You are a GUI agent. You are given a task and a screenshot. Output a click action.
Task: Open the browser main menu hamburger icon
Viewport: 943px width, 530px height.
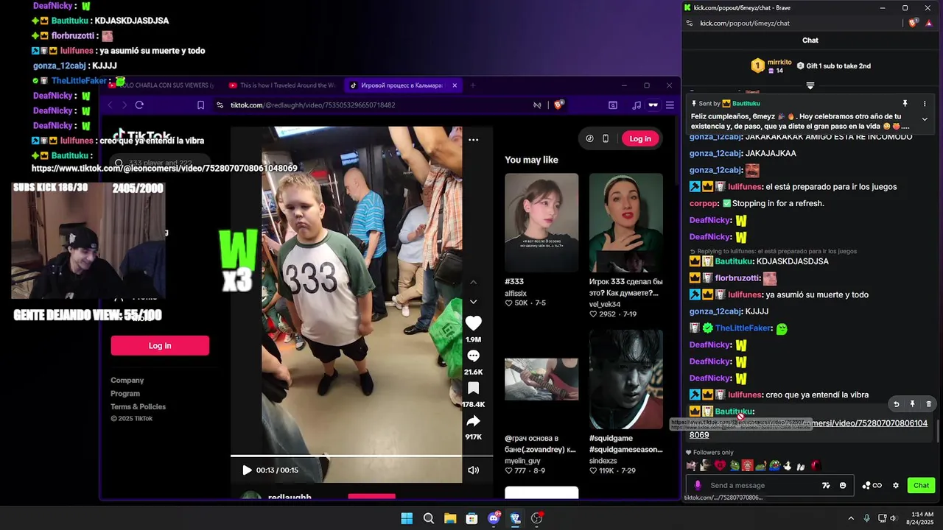tap(670, 105)
